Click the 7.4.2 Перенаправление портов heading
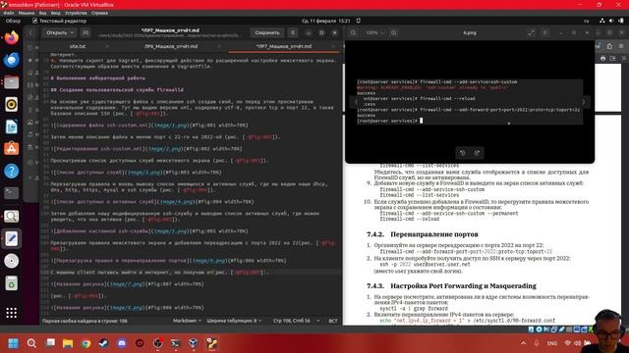This screenshot has width=629, height=353. (x=423, y=234)
